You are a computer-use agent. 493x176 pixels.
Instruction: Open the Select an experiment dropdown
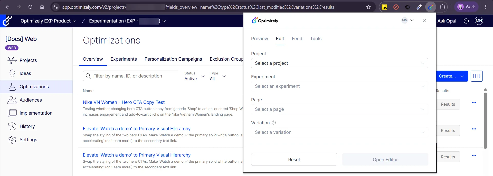pyautogui.click(x=339, y=86)
